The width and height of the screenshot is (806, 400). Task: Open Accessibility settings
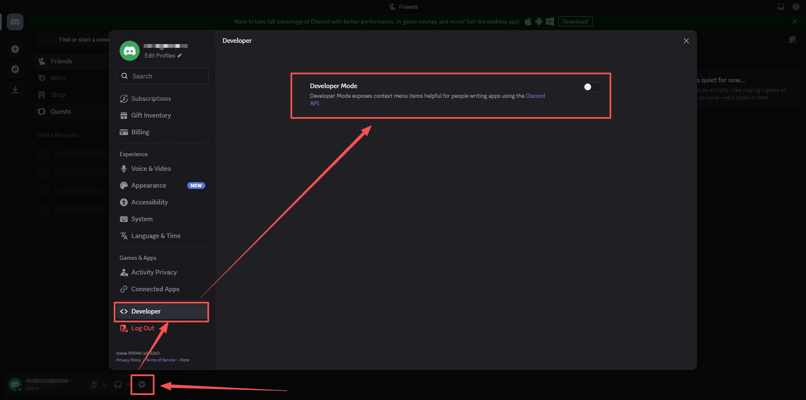tap(162, 202)
